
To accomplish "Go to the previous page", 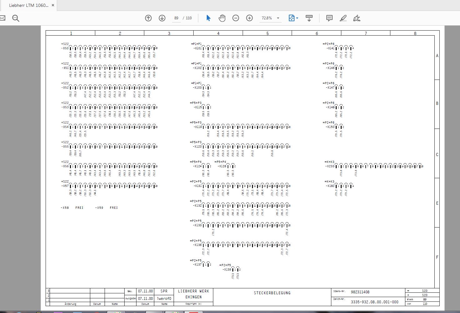I will 148,18.
